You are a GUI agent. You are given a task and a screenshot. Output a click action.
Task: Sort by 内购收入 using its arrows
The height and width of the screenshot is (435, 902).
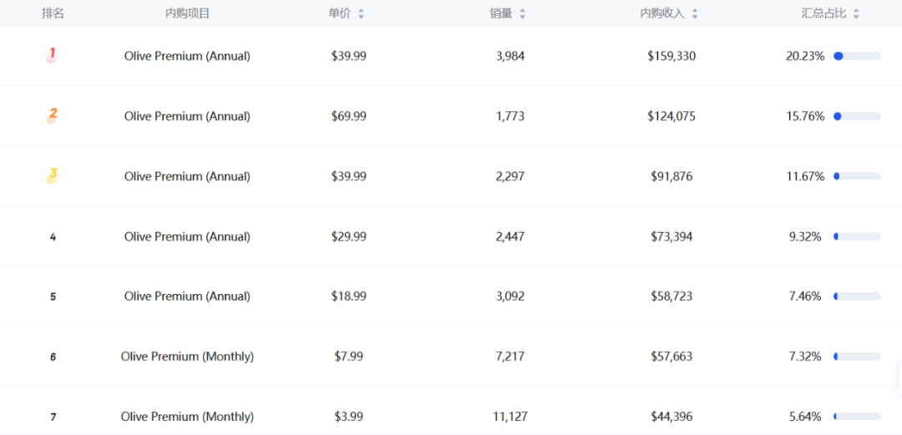695,13
